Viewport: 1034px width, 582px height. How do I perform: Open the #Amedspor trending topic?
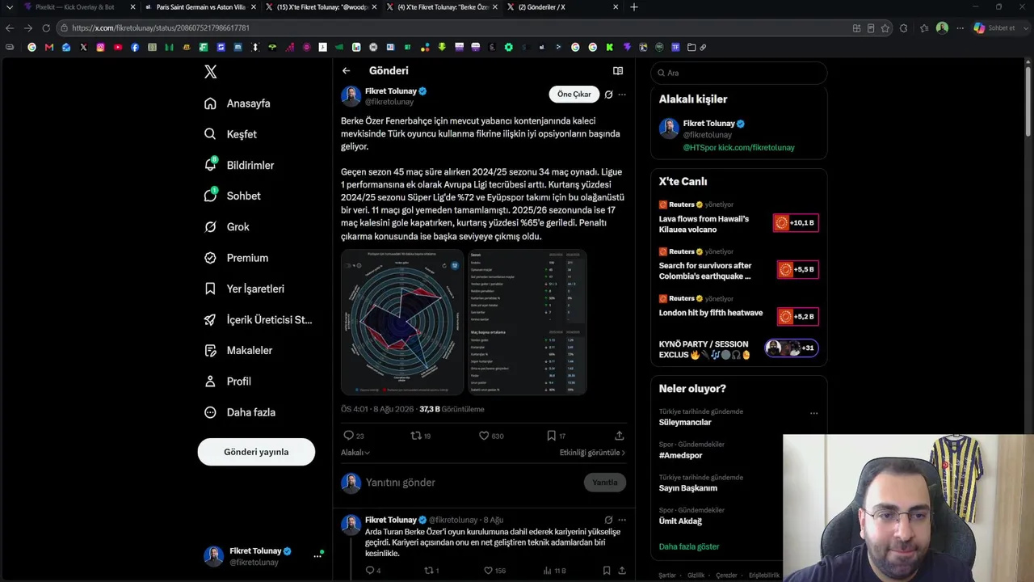681,455
